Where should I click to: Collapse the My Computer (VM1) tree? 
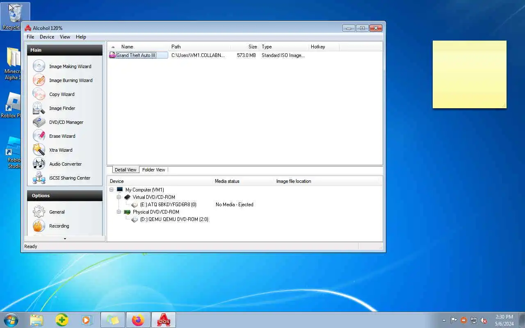tap(112, 190)
